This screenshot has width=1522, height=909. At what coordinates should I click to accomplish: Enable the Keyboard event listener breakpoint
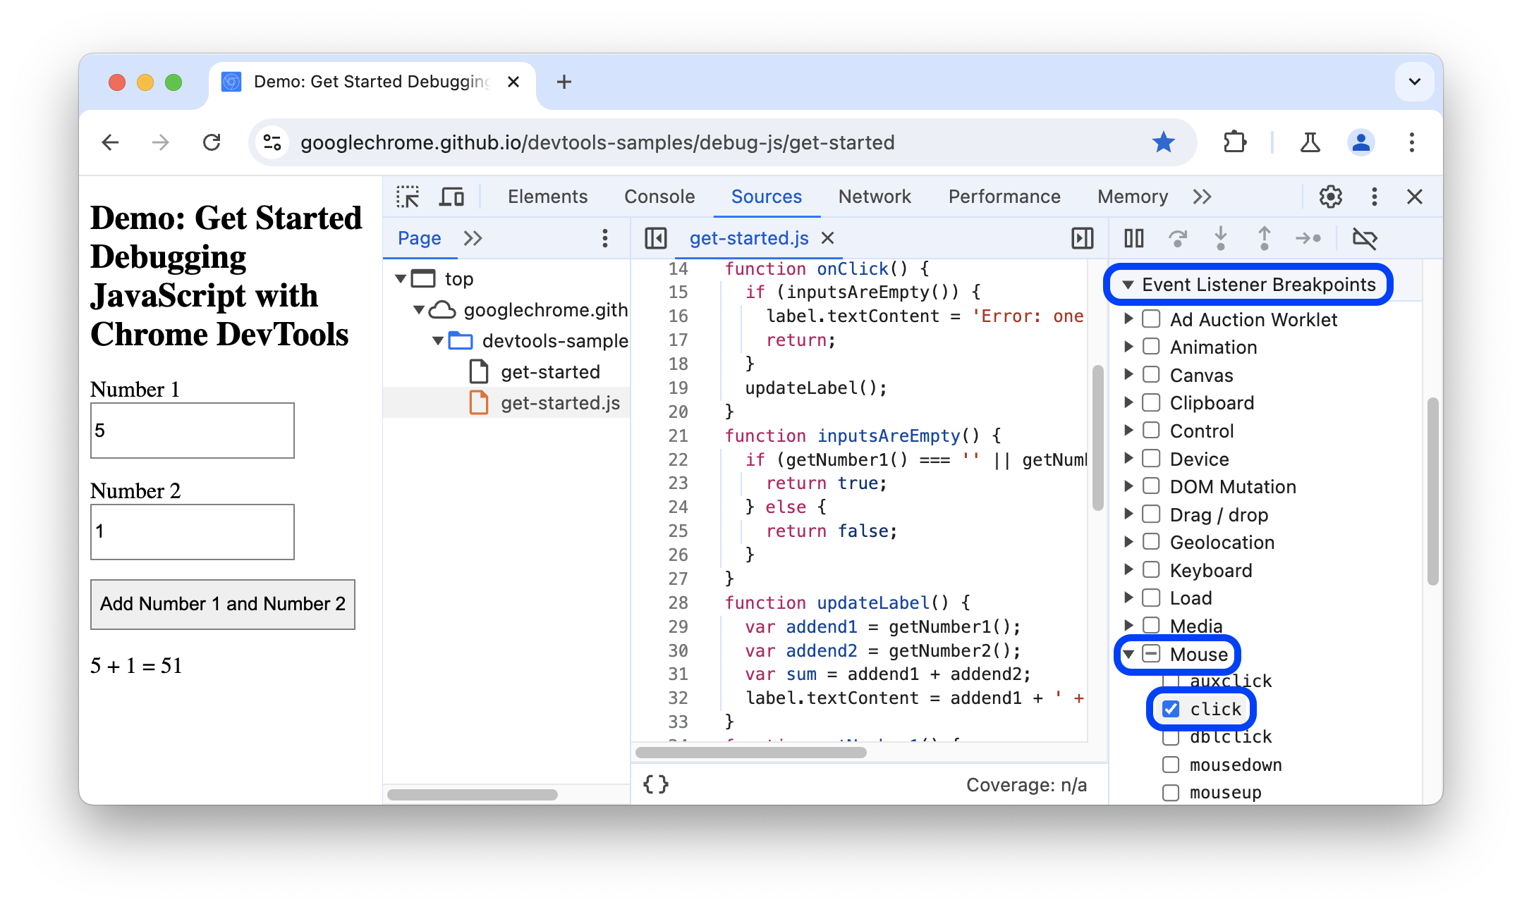coord(1150,570)
